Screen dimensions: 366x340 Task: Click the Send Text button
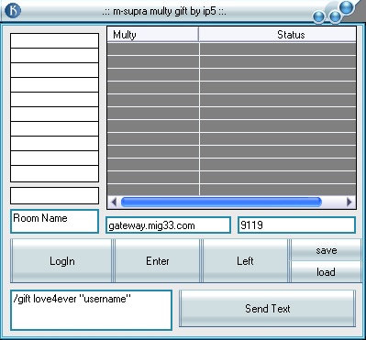click(267, 309)
